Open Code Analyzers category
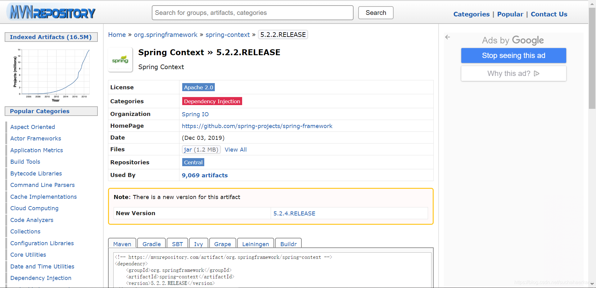The image size is (596, 288). coord(32,220)
